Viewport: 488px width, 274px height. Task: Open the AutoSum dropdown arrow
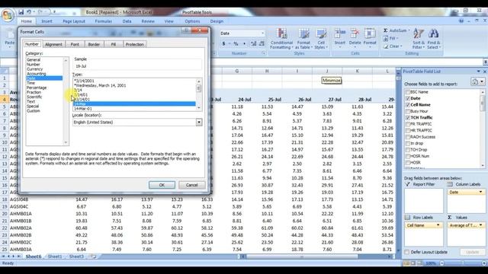tap(409, 30)
